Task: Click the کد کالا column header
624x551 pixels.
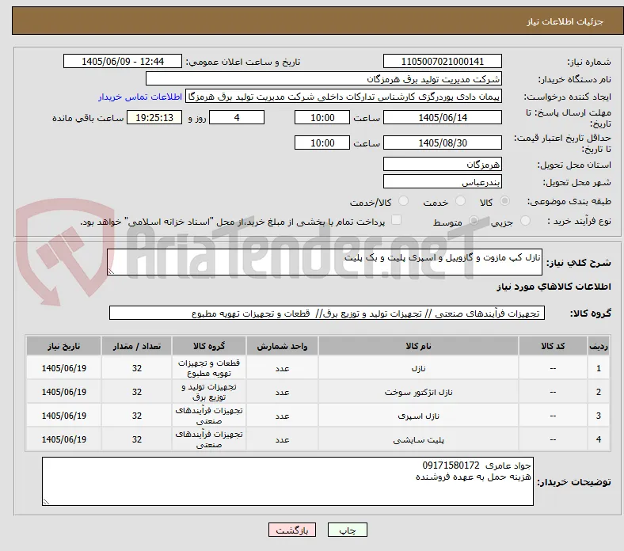Action: point(553,346)
